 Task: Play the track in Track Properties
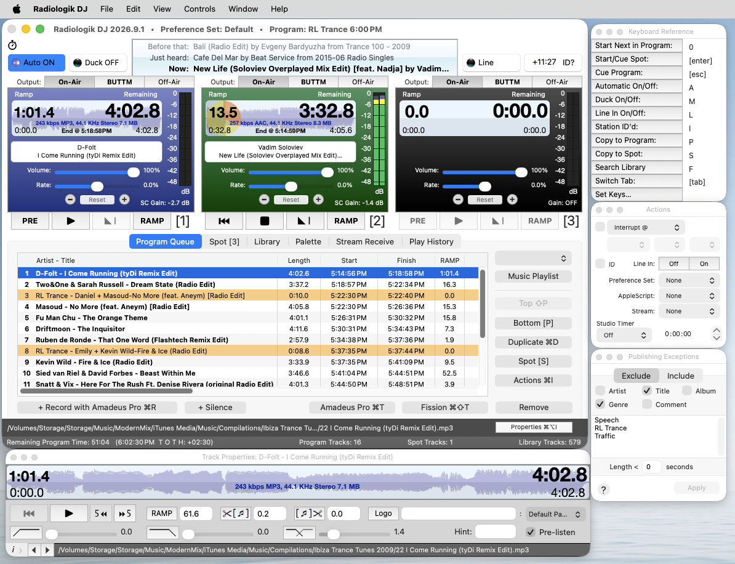coord(69,514)
